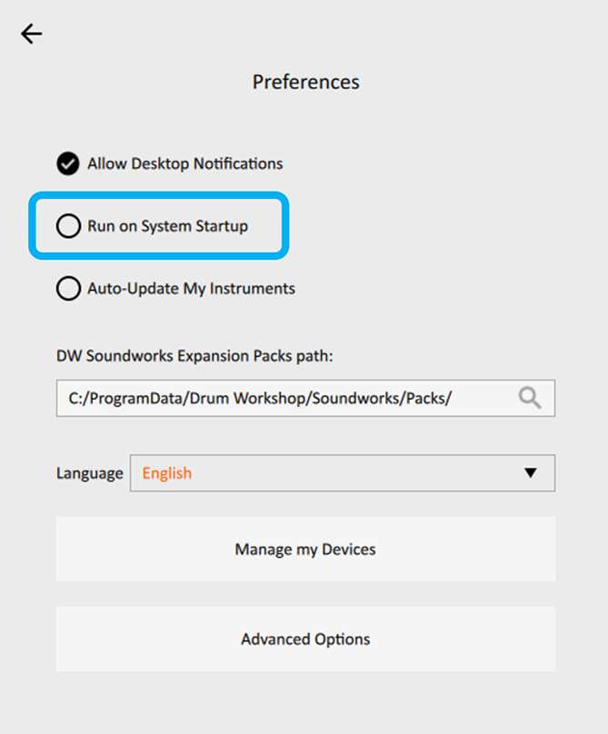This screenshot has height=734, width=608.
Task: Click the Run on System Startup label text
Action: click(x=168, y=226)
